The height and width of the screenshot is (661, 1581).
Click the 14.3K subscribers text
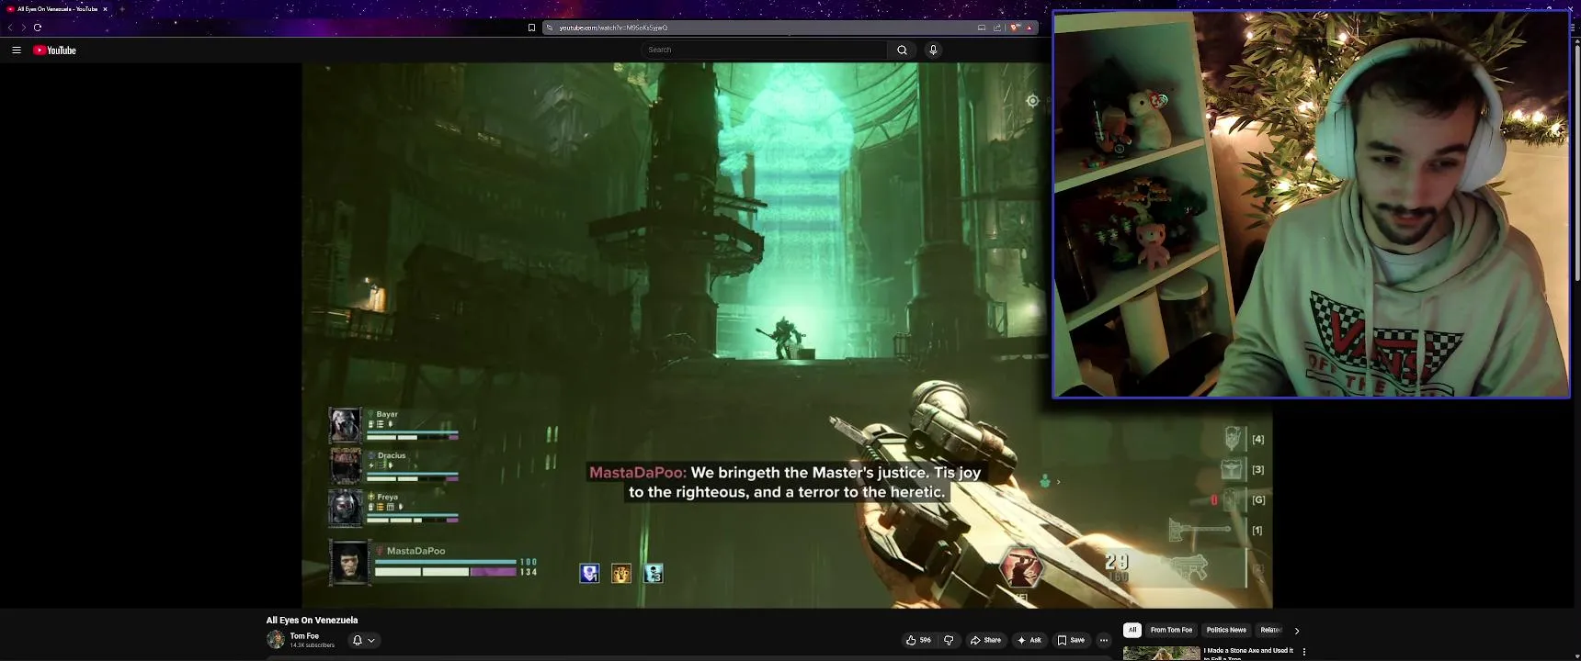[x=313, y=645]
